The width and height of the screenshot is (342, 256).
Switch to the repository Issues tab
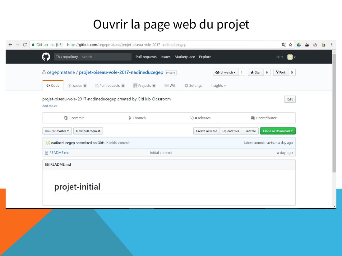[77, 86]
